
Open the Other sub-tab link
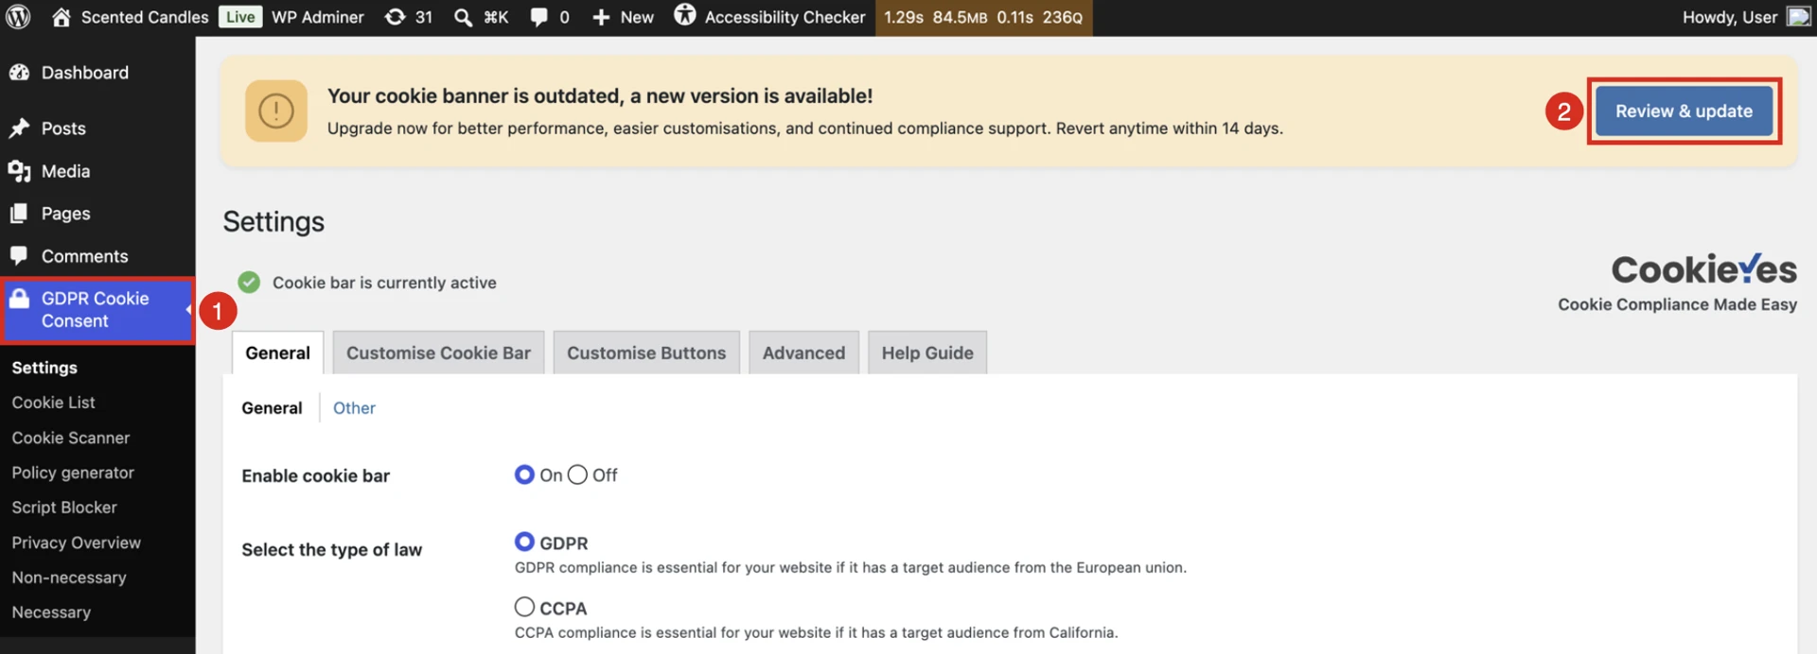point(354,408)
